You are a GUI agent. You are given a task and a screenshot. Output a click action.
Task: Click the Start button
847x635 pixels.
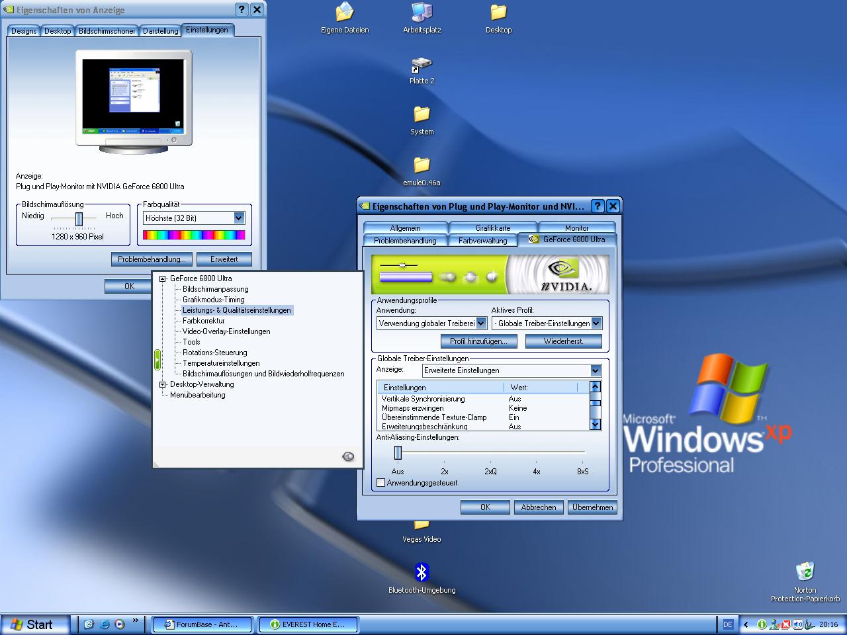coord(35,624)
